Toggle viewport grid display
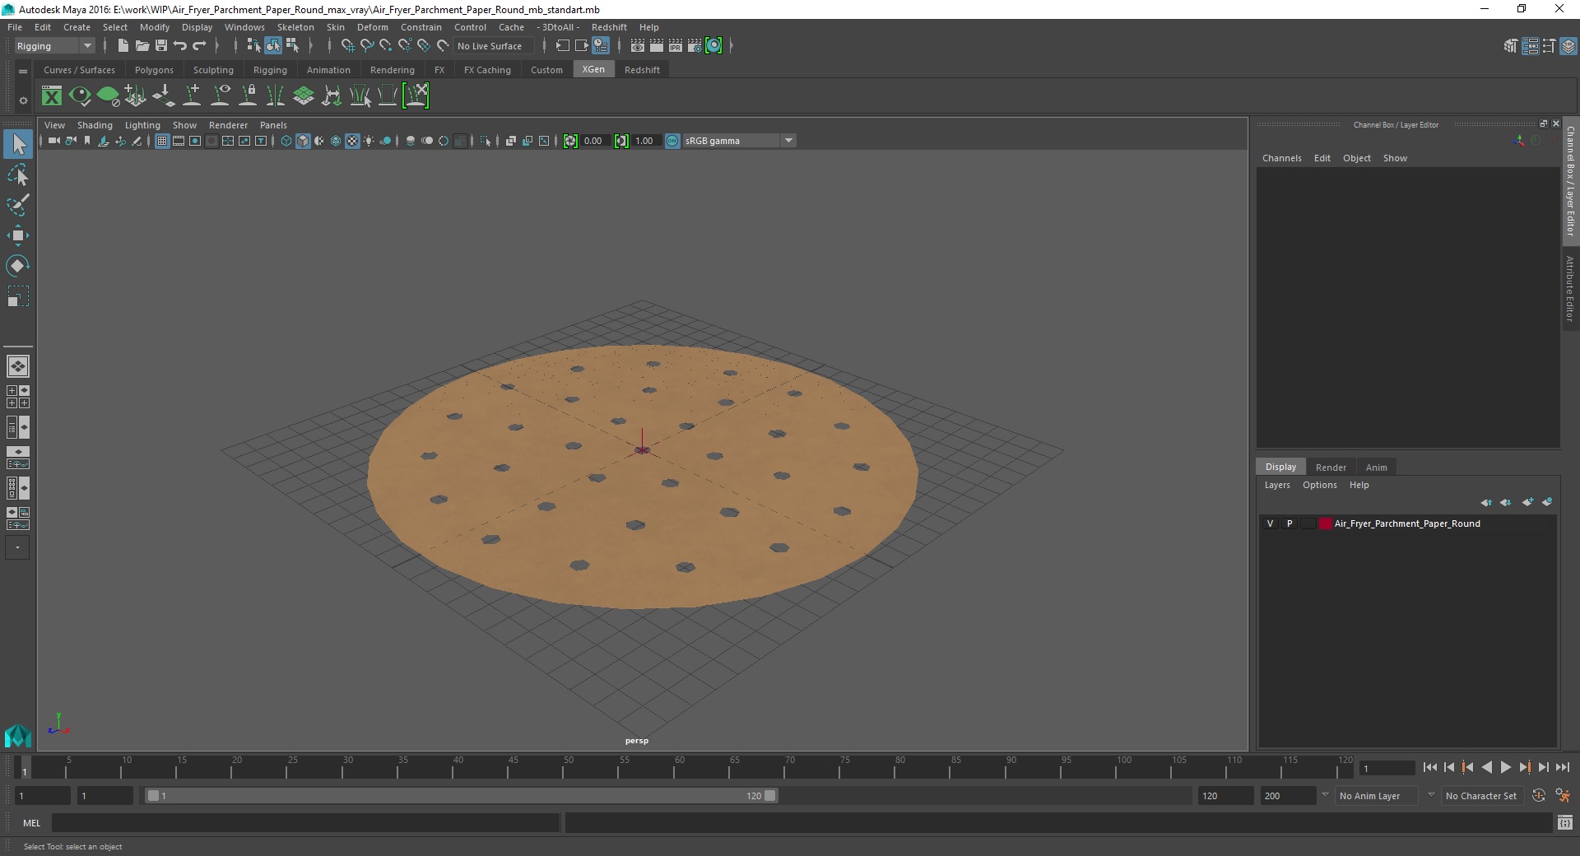 click(162, 141)
